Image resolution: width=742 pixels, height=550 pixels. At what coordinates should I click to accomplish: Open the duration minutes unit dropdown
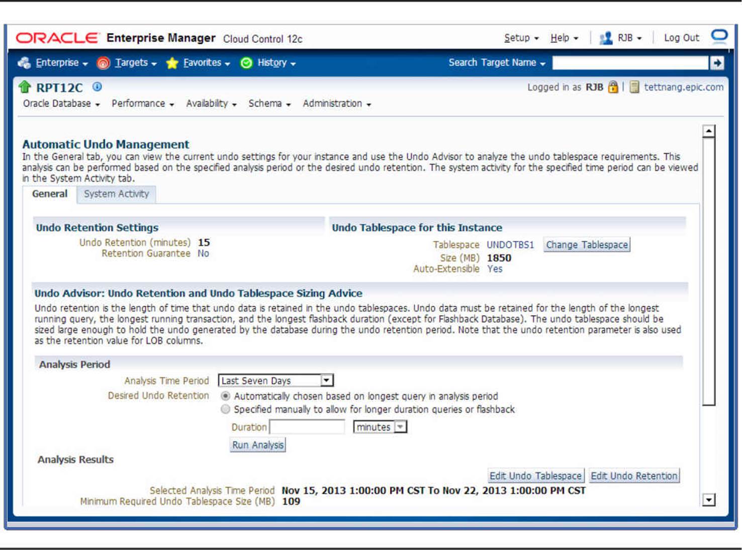tap(380, 427)
